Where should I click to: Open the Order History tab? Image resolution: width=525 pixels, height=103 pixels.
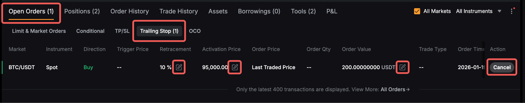tap(129, 11)
